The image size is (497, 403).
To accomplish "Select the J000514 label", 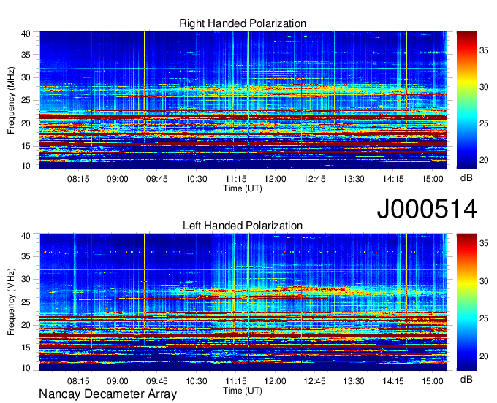I will [x=427, y=209].
